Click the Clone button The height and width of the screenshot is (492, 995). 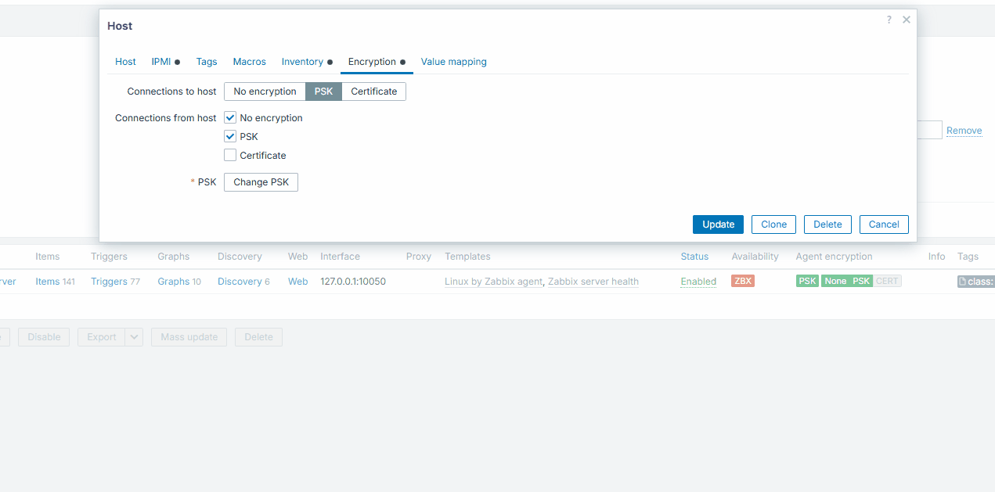pyautogui.click(x=773, y=224)
